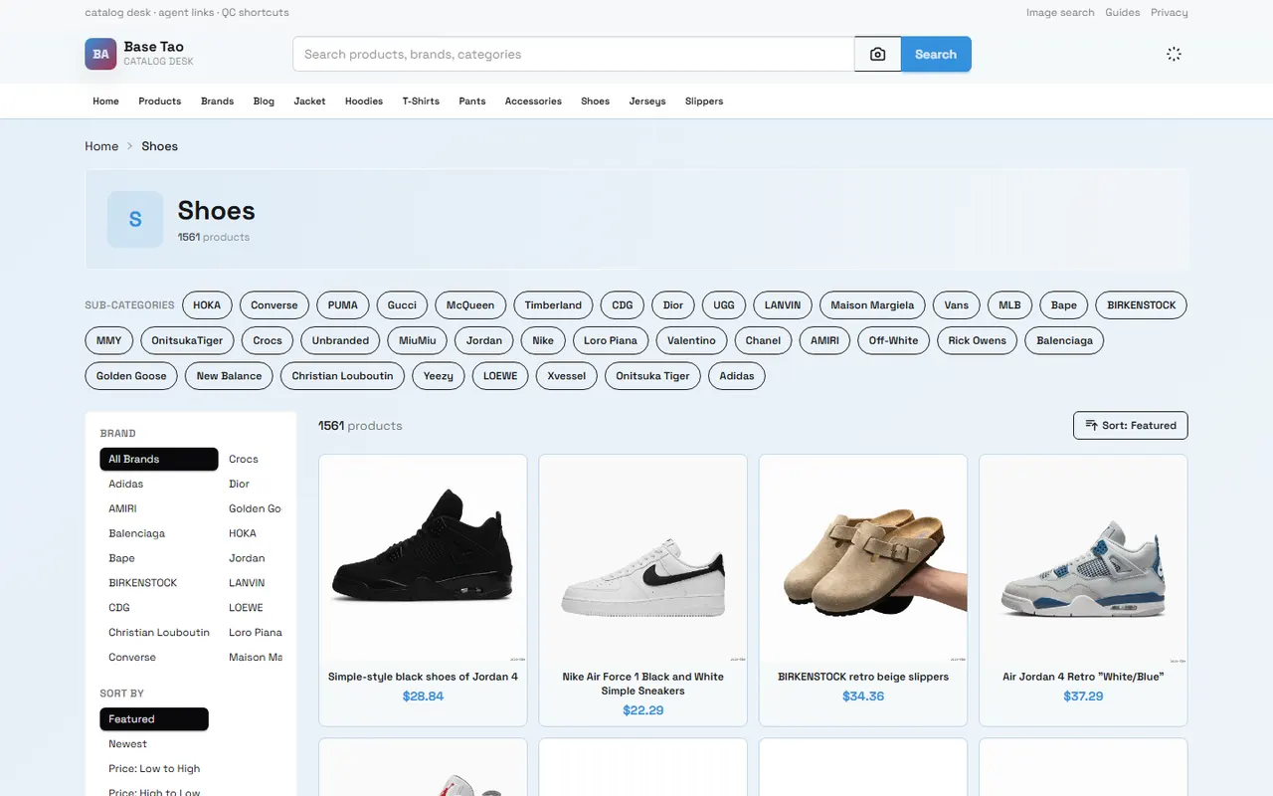1273x796 pixels.
Task: Click the breadcrumb chevron separator after Home
Action: click(x=129, y=146)
